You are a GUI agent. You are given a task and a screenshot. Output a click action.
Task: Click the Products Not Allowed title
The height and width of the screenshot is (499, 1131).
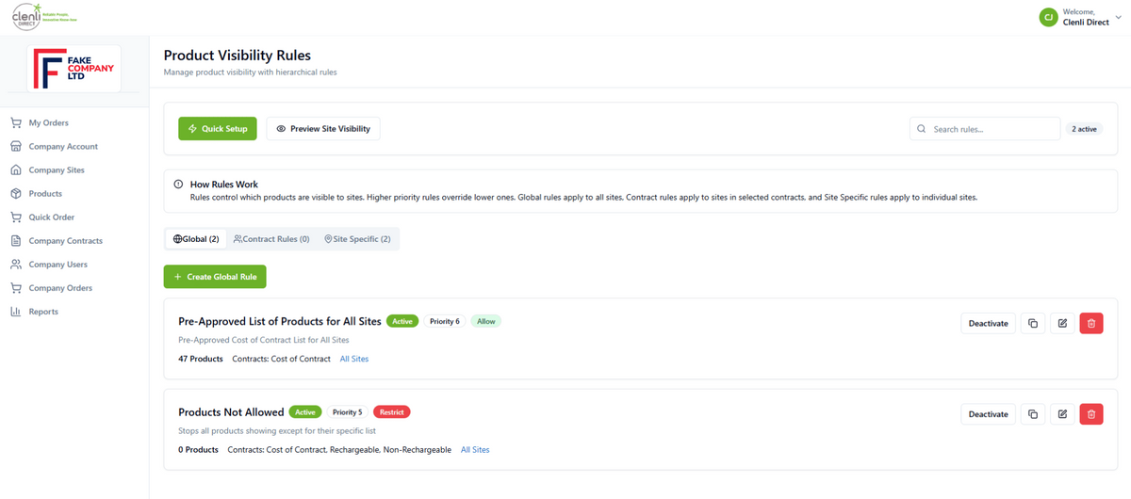pyautogui.click(x=231, y=411)
